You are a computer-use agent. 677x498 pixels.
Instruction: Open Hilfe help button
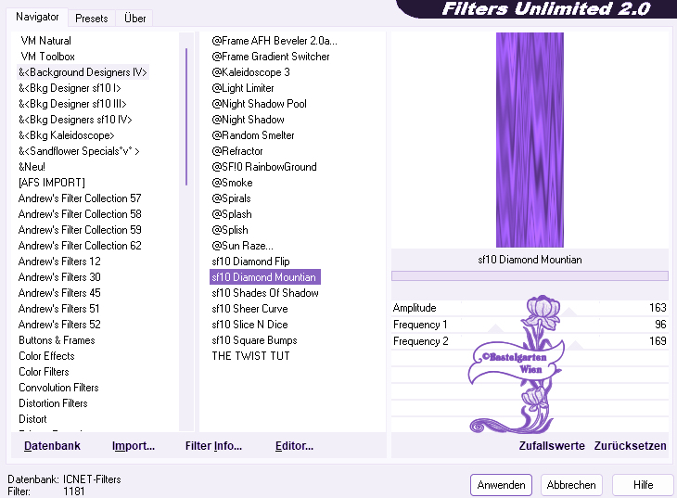tap(643, 485)
